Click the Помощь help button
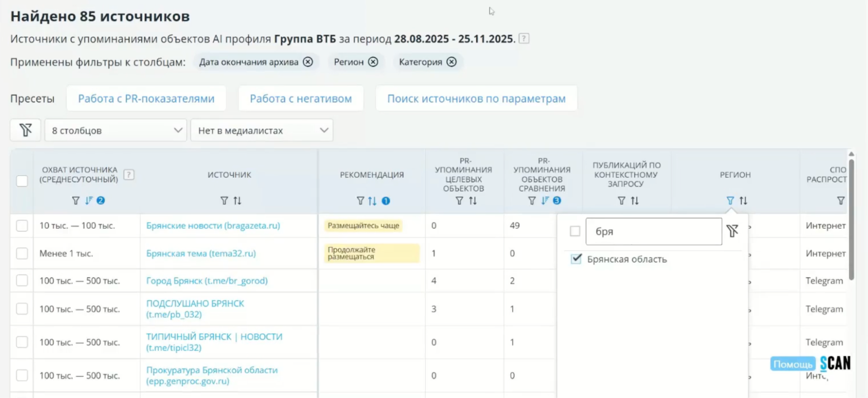Viewport: 868px width, 398px height. click(x=792, y=364)
